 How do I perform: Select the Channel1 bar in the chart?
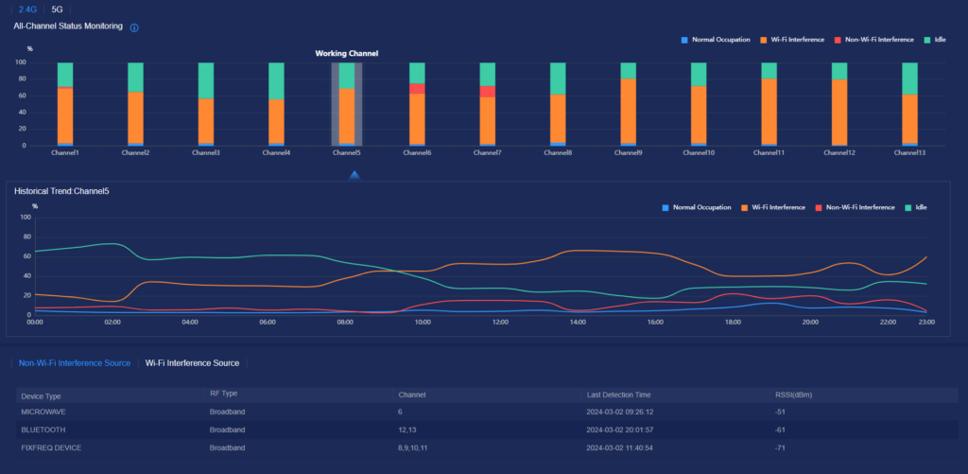[x=65, y=104]
